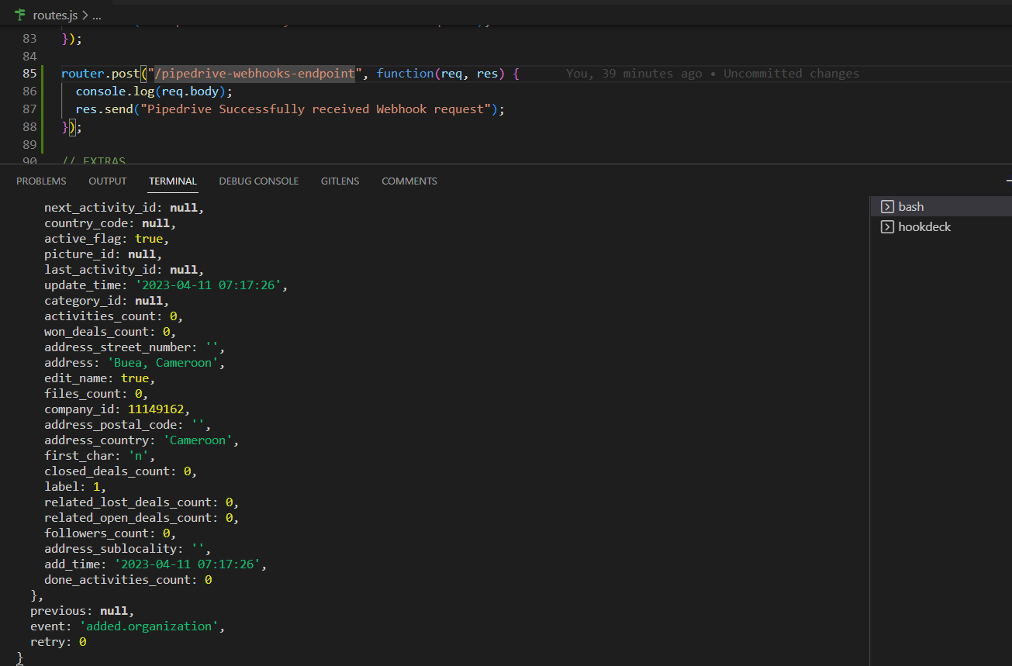Click the shell icon beside the bash terminal
This screenshot has width=1012, height=666.
pos(886,206)
